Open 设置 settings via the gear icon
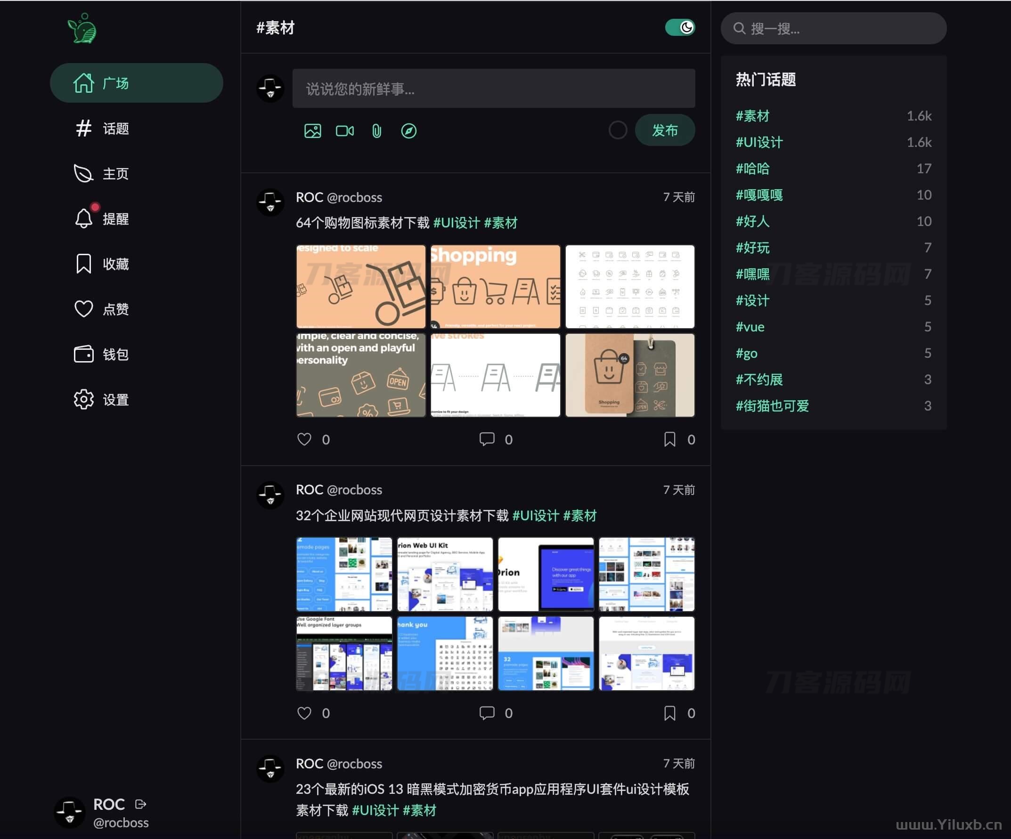The height and width of the screenshot is (839, 1011). (x=84, y=399)
